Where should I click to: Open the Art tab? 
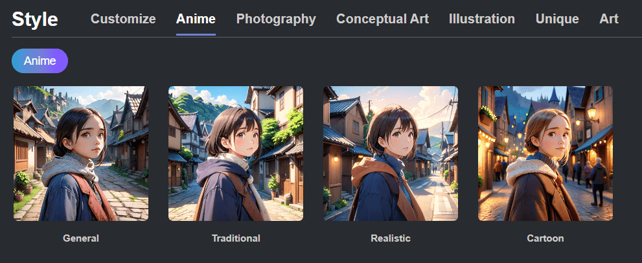click(609, 19)
